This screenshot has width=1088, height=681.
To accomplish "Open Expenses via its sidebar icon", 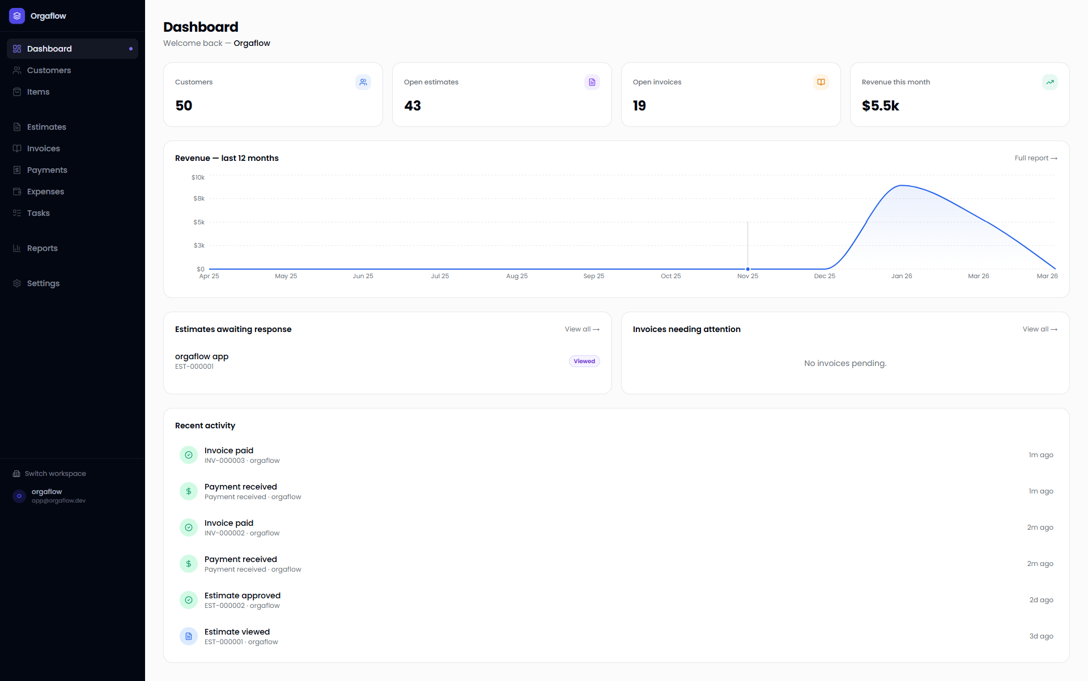I will click(17, 191).
